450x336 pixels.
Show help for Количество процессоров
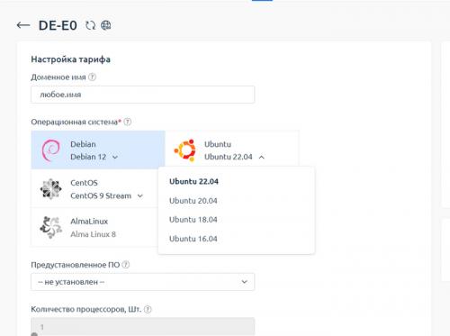[148, 309]
